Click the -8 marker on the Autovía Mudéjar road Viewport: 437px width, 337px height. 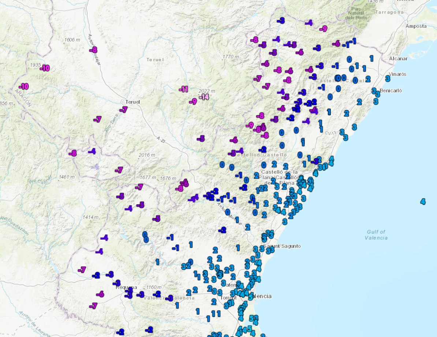(93, 50)
